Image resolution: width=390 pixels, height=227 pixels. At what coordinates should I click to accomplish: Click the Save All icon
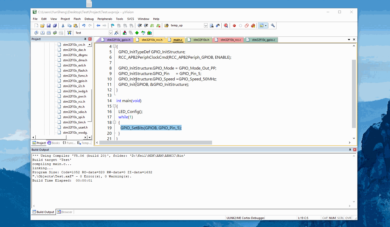tap(55, 26)
